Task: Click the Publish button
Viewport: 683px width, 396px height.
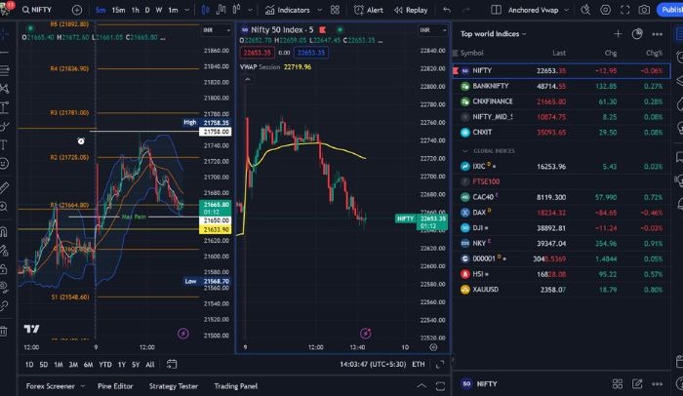Action: [671, 10]
